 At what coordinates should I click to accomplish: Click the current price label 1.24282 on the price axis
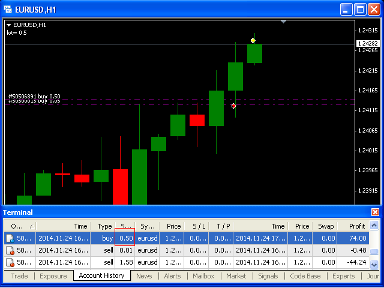pos(367,44)
